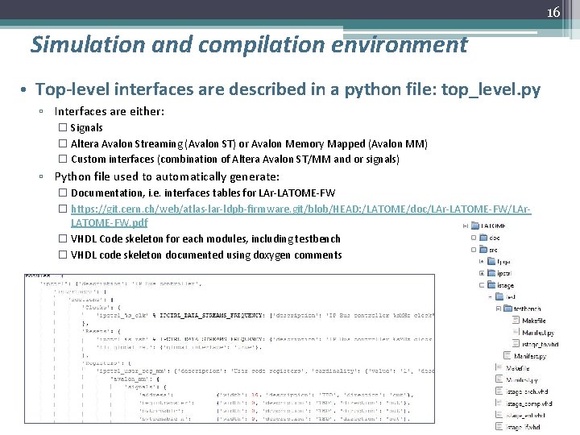Viewport: 580px width, 435px height.
Task: Click the file icon of istage_arch.vhd
Action: 499,391
